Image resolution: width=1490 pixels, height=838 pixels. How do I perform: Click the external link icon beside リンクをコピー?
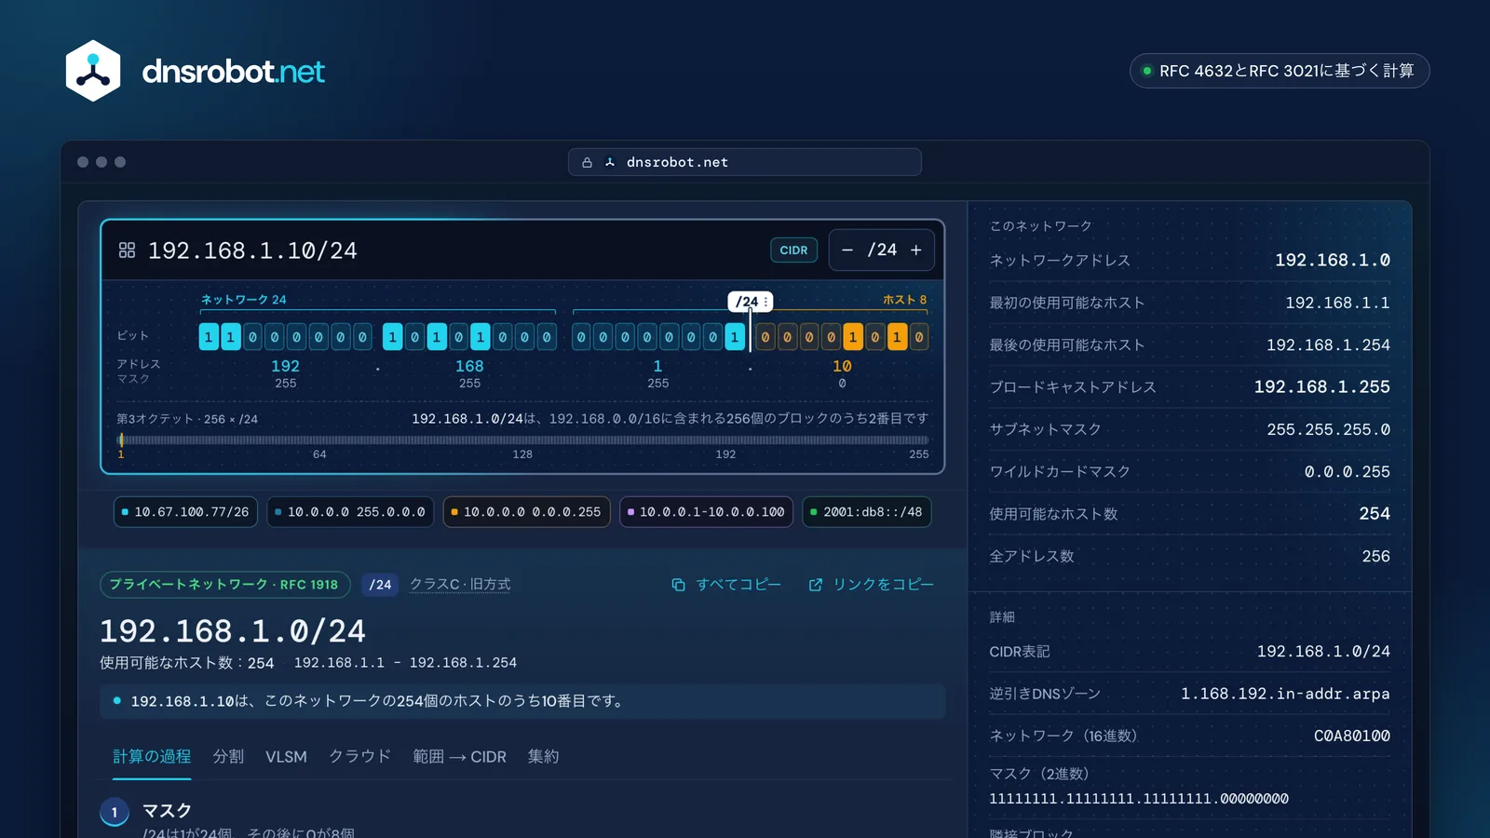816,585
